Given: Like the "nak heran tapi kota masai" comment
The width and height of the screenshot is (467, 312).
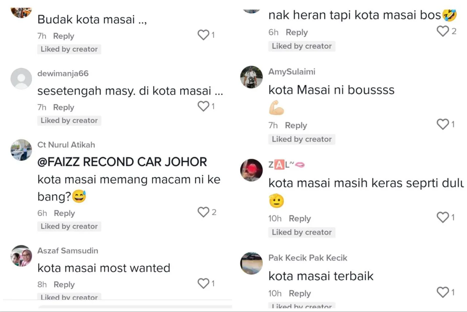Looking at the screenshot, I should [x=443, y=31].
